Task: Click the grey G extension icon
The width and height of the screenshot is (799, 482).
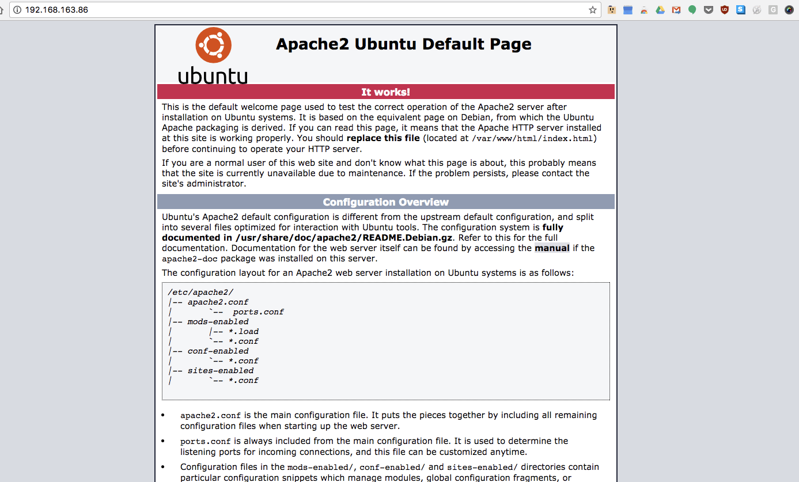Action: point(773,10)
